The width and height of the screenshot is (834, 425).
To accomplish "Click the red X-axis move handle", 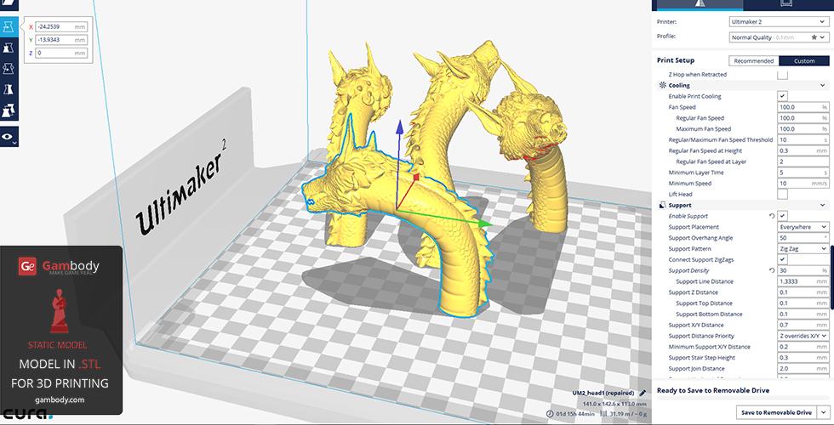I will [416, 177].
